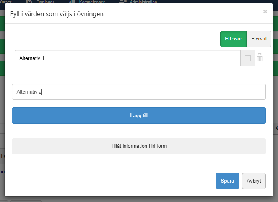This screenshot has width=278, height=202.
Task: Open the Kurser menu item
Action: coord(6,2)
